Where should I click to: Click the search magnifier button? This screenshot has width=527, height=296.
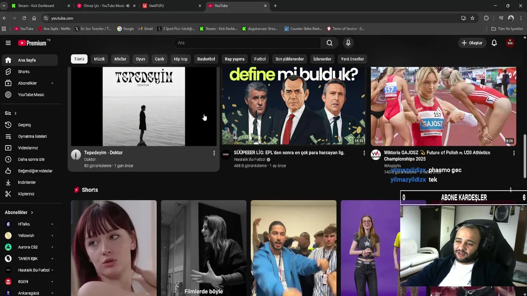tap(329, 43)
